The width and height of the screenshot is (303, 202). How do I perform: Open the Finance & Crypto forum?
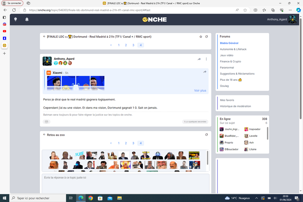pyautogui.click(x=230, y=62)
